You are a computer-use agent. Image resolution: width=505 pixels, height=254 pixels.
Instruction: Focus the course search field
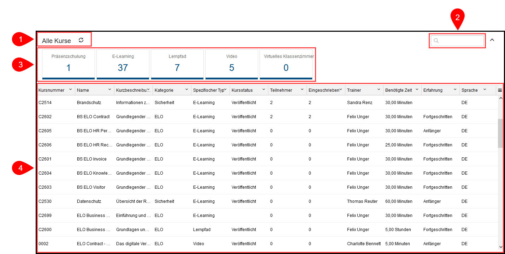tap(457, 41)
